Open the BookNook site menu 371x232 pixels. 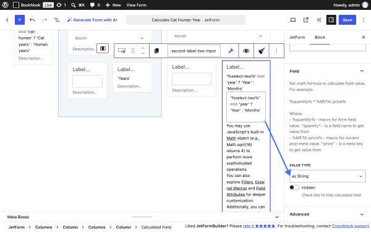[x=27, y=5]
